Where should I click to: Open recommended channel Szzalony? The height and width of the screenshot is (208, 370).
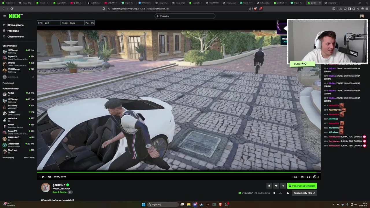pyautogui.click(x=18, y=107)
